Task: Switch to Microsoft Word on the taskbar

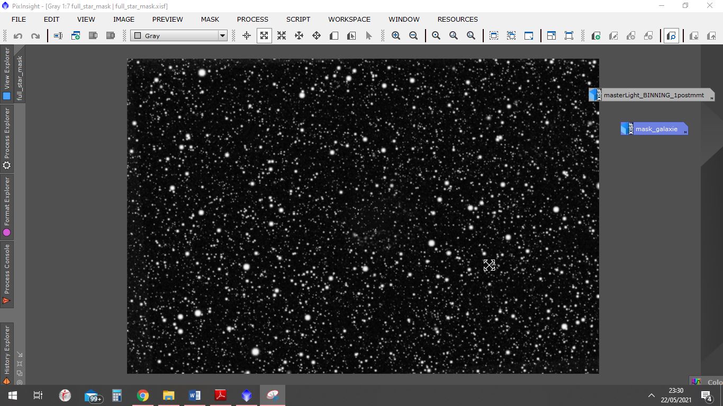Action: tap(194, 395)
